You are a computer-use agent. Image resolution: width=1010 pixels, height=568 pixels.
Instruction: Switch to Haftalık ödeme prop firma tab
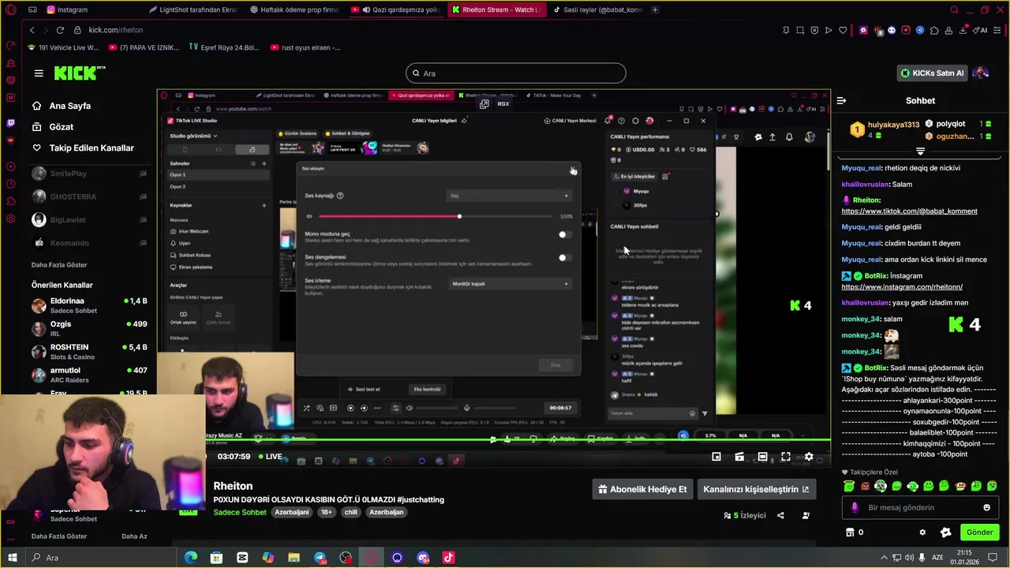[294, 9]
